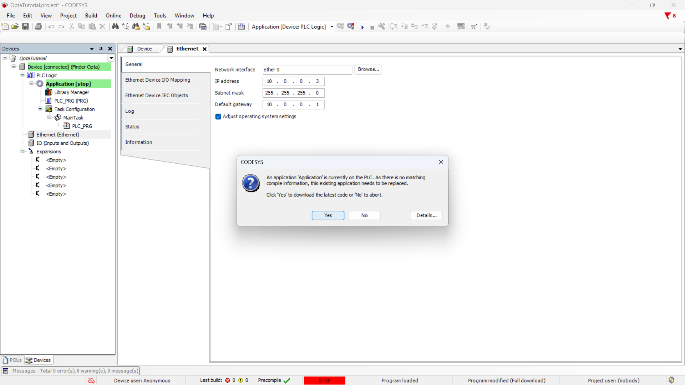685x385 pixels.
Task: Select Library Manager in device tree
Action: tap(71, 92)
